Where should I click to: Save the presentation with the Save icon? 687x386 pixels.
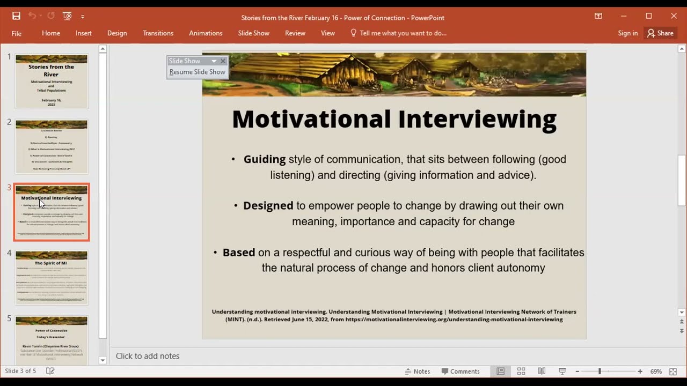coord(16,16)
